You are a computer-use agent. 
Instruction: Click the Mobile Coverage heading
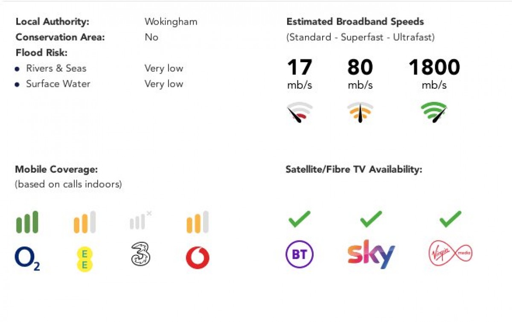[57, 169]
